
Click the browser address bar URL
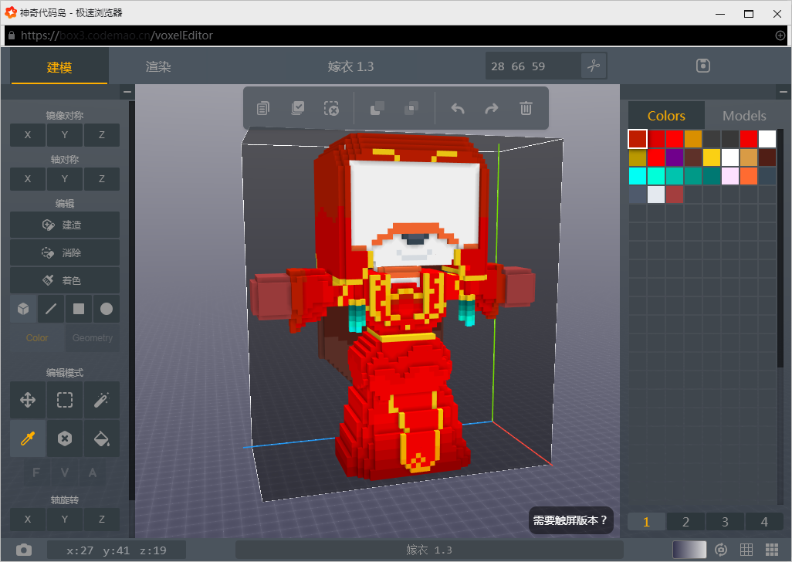point(117,36)
